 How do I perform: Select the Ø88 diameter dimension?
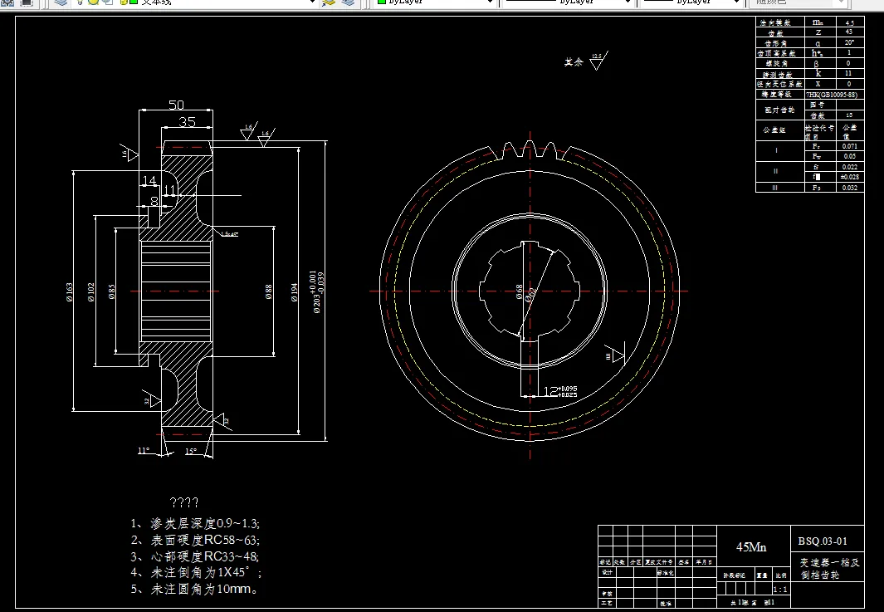click(x=269, y=292)
